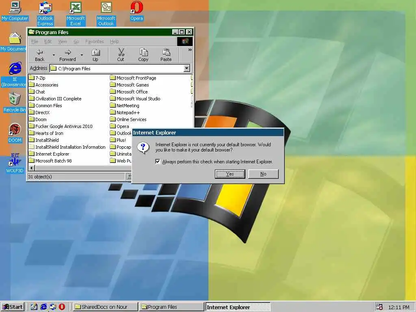The image size is (416, 312).
Task: Open the File menu
Action: (35, 41)
